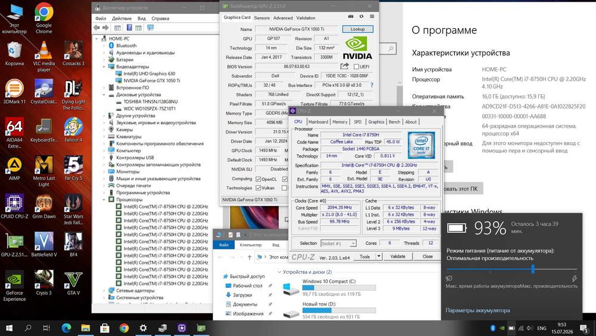Image resolution: width=596 pixels, height=336 pixels.
Task: Click the ENG language indicator on the taskbar
Action: tap(542, 328)
